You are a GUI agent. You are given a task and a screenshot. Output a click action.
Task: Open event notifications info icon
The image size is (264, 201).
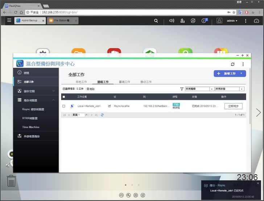205,21
